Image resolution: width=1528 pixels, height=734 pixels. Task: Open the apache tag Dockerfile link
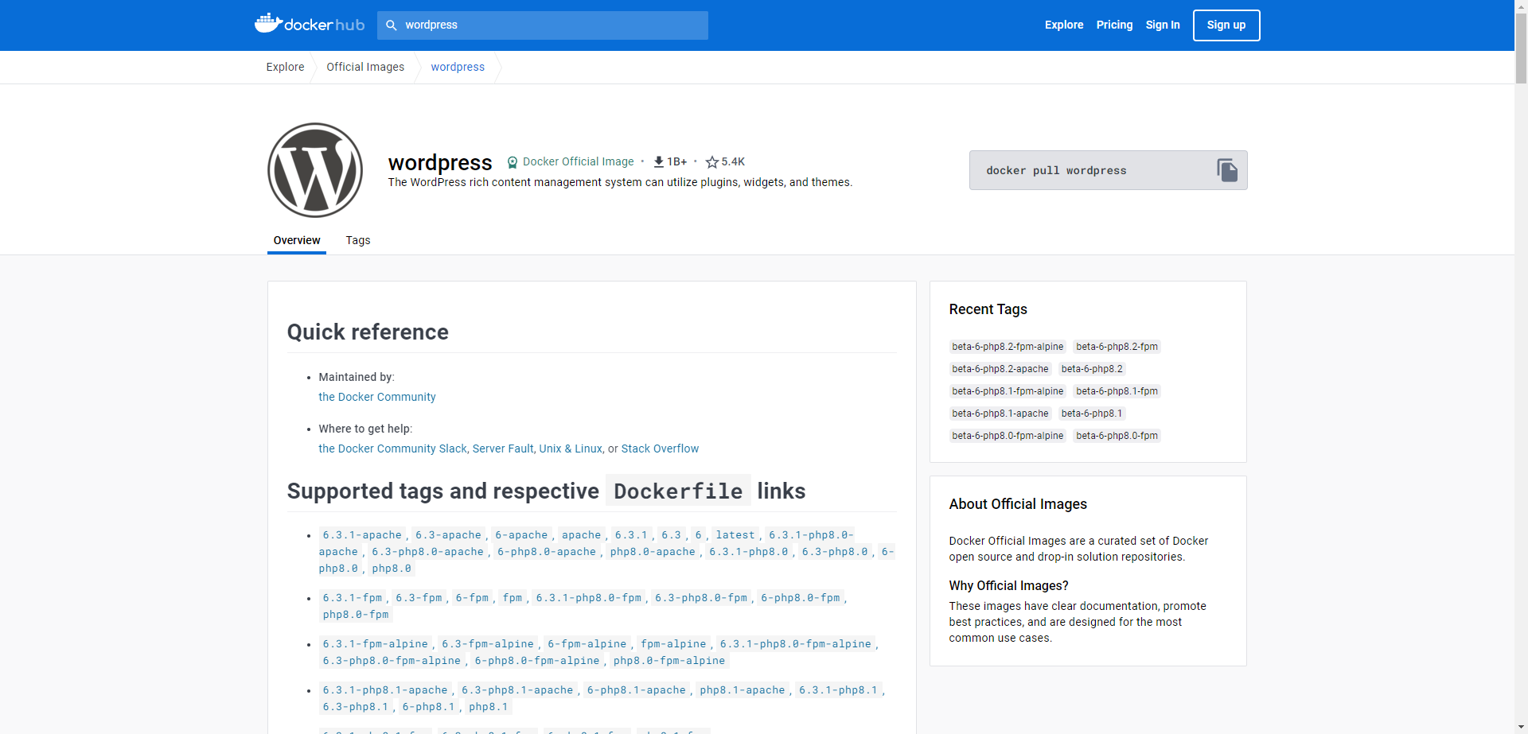(582, 535)
